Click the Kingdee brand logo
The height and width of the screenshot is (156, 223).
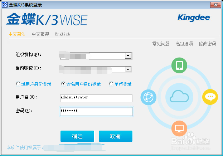[x=194, y=18]
